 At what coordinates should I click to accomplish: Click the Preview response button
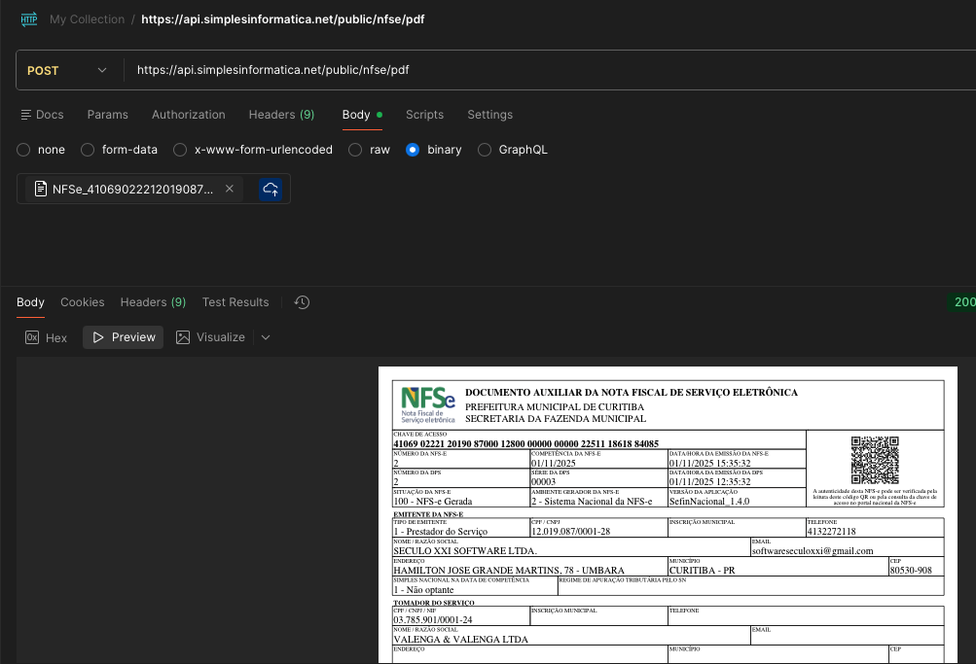click(x=124, y=337)
